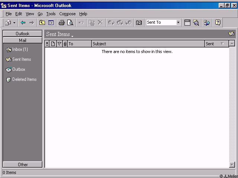Click the Reply to All icon
238x178 pixels.
(x=120, y=23)
